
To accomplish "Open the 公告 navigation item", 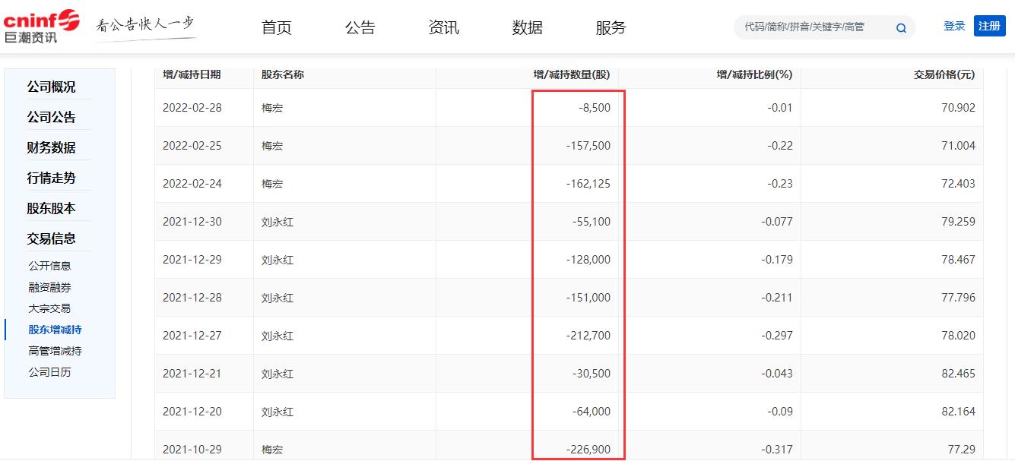I will (360, 27).
